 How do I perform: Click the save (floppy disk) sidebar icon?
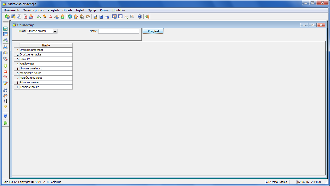click(5, 29)
